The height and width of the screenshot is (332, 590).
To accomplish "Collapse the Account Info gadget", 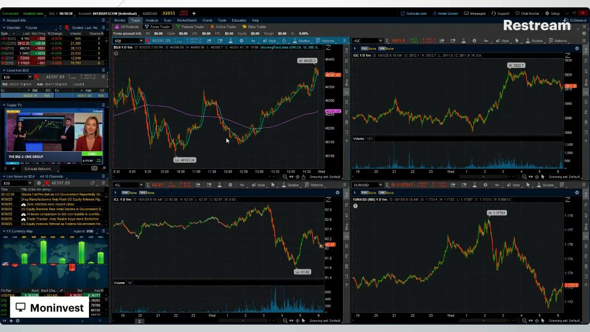I will (x=4, y=20).
